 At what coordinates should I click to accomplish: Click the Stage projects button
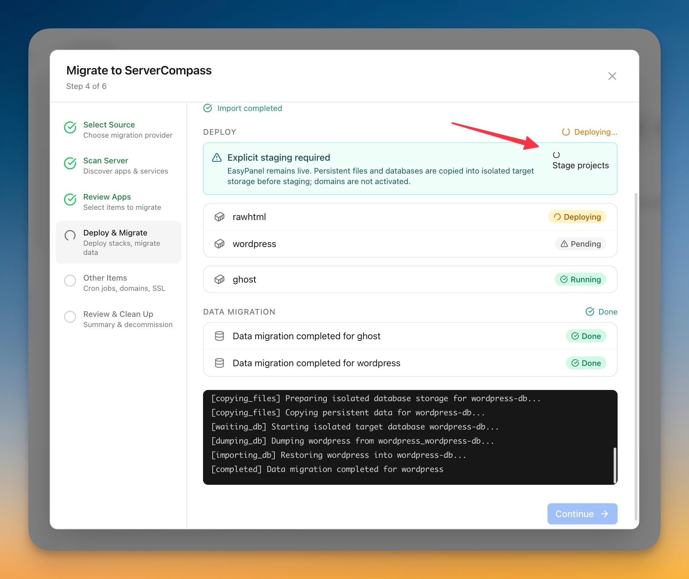[580, 160]
